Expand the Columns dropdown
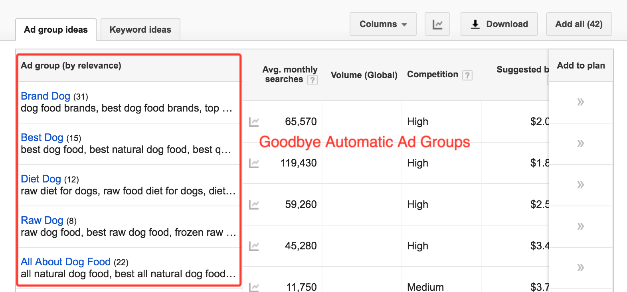The image size is (627, 292). [x=383, y=24]
